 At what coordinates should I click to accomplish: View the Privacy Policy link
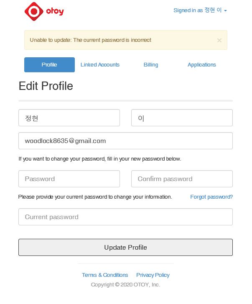click(x=153, y=275)
